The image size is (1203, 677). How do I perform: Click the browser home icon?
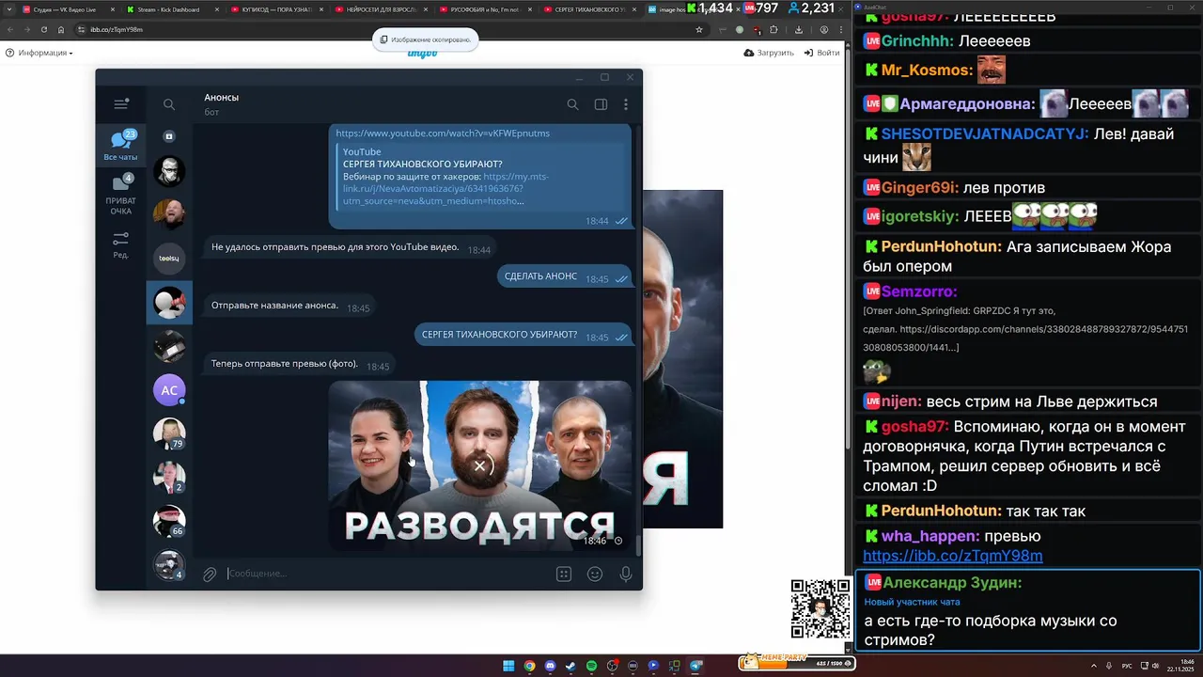pyautogui.click(x=61, y=29)
